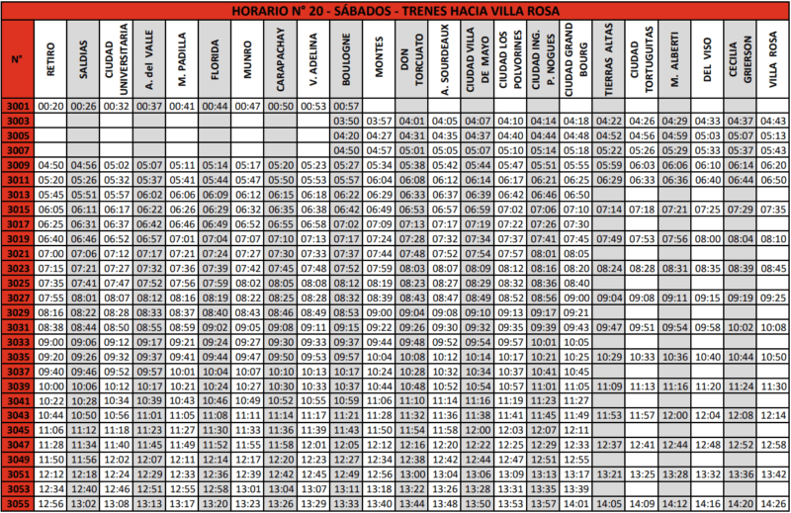The width and height of the screenshot is (791, 513).
Task: Click the SALDIAS station column header
Action: pyautogui.click(x=84, y=59)
